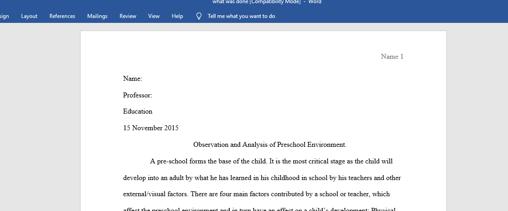Open the Help tab
508x211 pixels.
click(x=177, y=16)
